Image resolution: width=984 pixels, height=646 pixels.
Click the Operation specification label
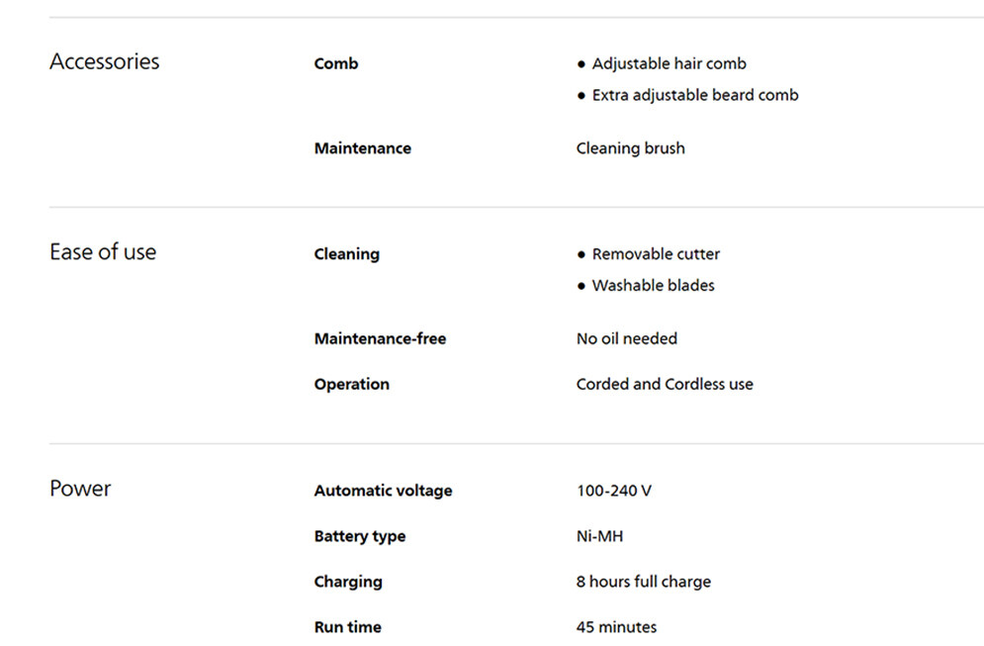[351, 384]
